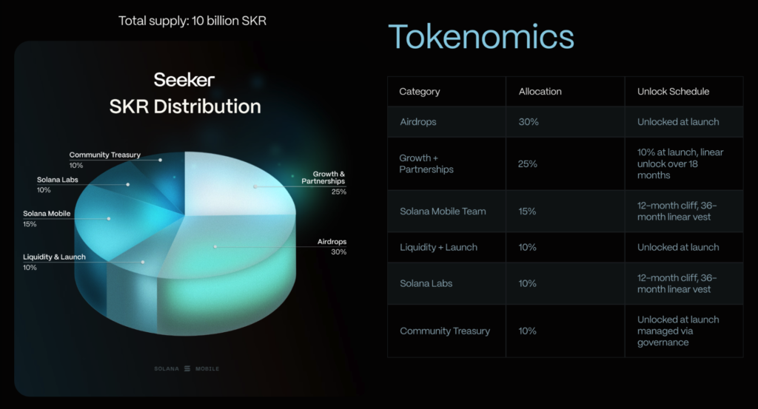The height and width of the screenshot is (409, 758).
Task: Select the Seeker SKR Distribution title
Action: pos(185,93)
